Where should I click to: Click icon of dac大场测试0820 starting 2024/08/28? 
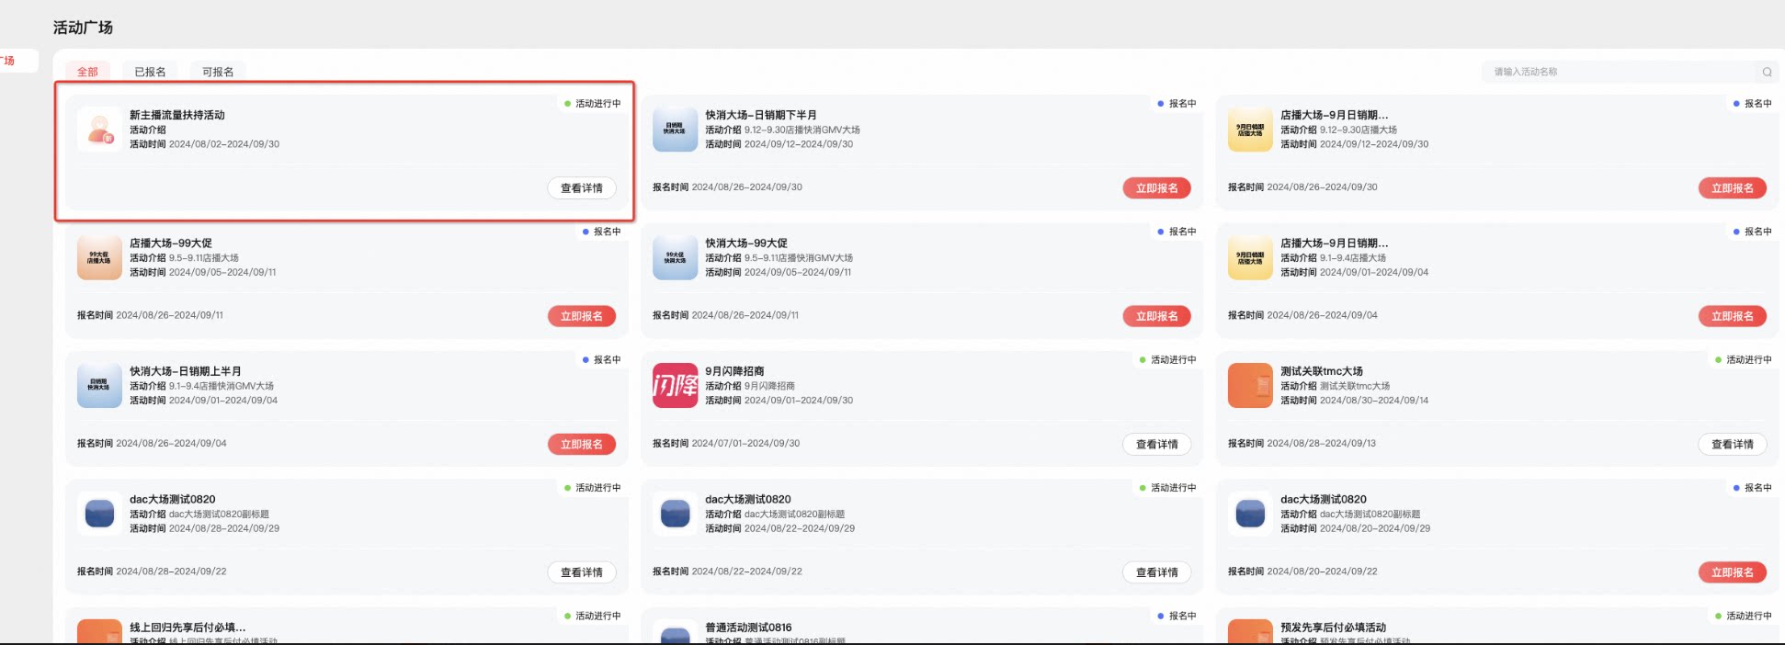pos(99,514)
